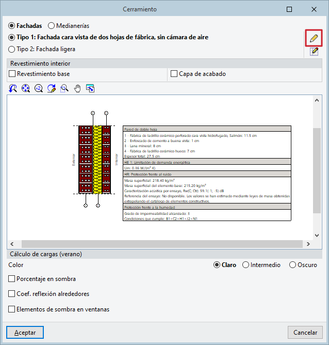Click 'Masa superficial: 218.40 kg/m²' text
Screen dimensions: 329x345
(x=150, y=180)
